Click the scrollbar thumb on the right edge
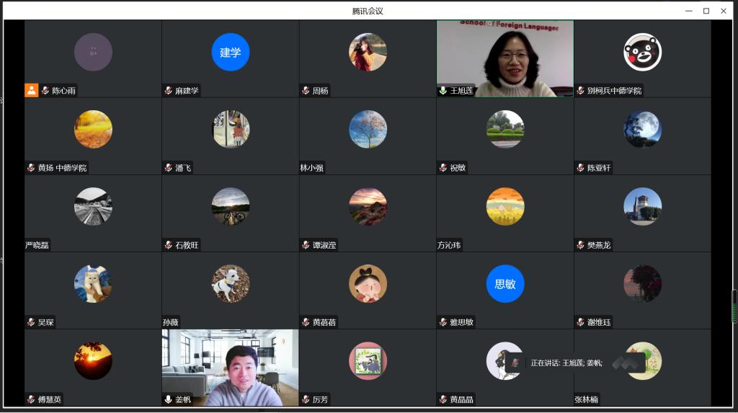Viewport: 738px width, 413px height. pos(734,306)
